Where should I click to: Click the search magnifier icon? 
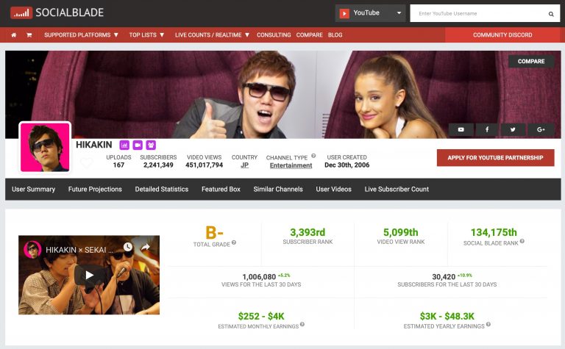(551, 14)
